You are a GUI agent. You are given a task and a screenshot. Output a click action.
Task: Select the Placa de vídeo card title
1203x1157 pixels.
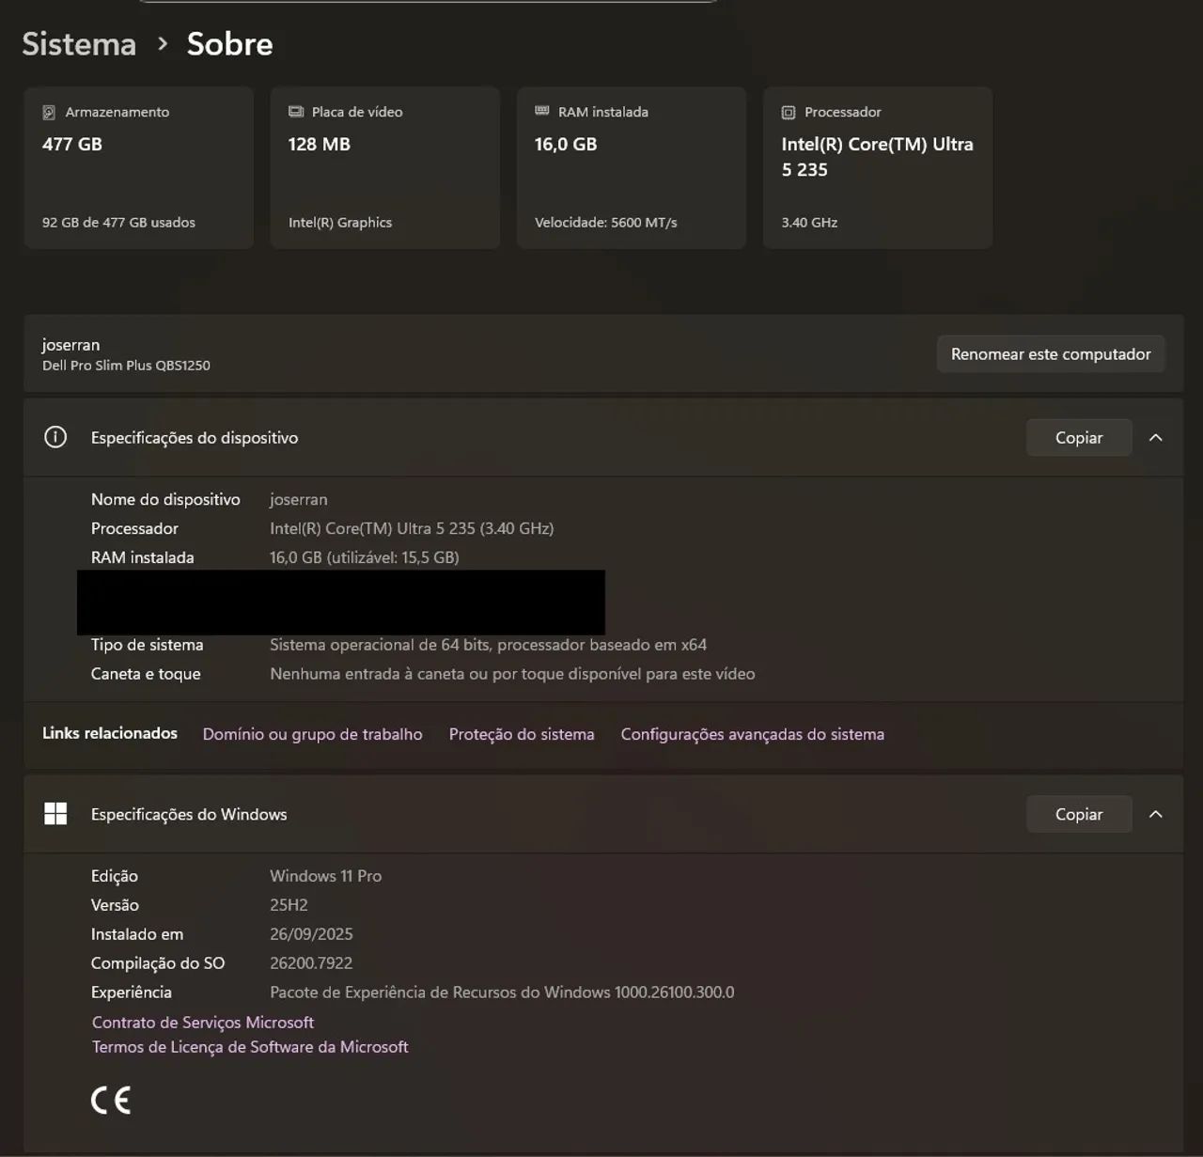point(357,112)
